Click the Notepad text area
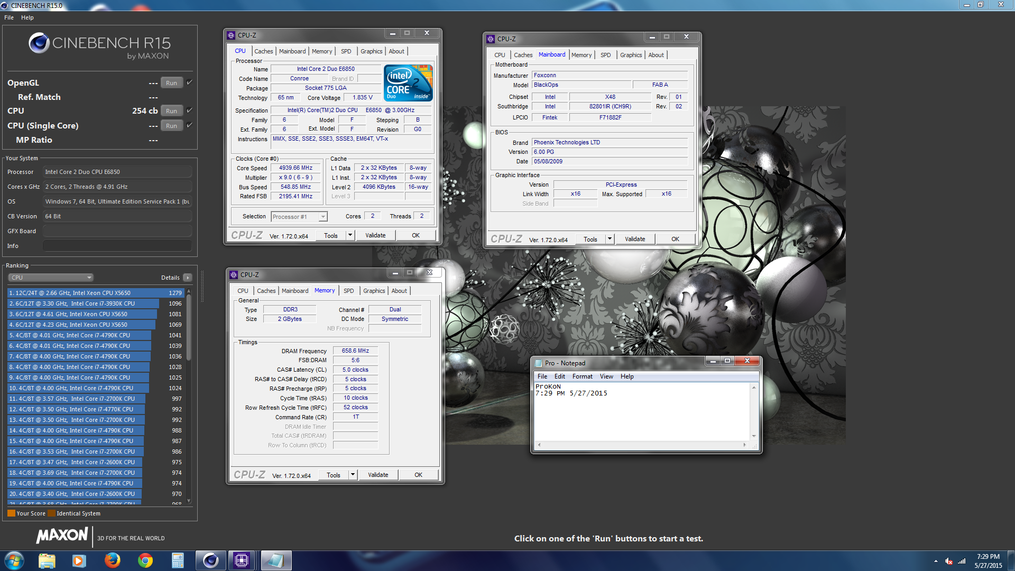Screen dimensions: 1015x571 [642, 412]
